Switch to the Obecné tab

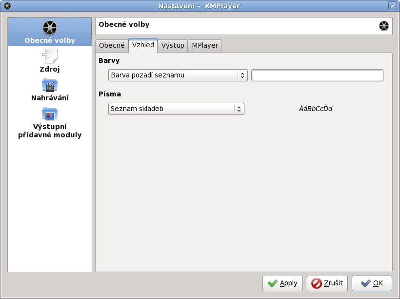tap(112, 45)
